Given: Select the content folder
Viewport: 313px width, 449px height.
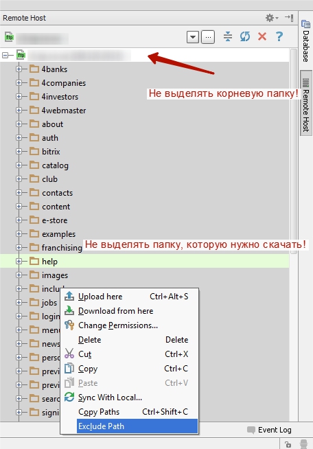Looking at the screenshot, I should (56, 207).
